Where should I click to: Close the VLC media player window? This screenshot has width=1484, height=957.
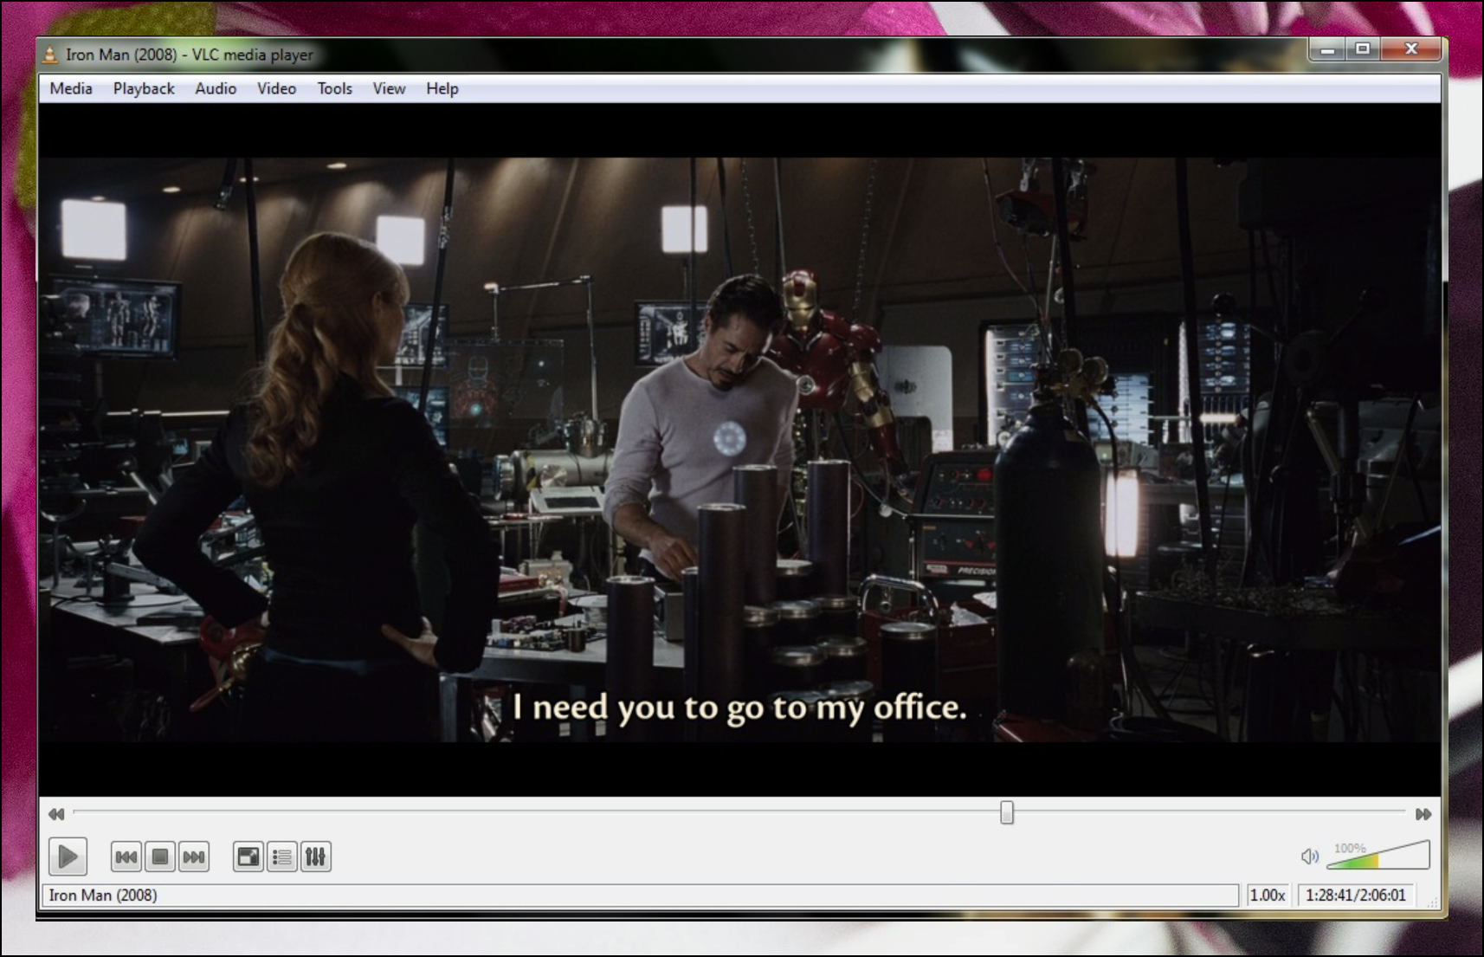coord(1411,49)
